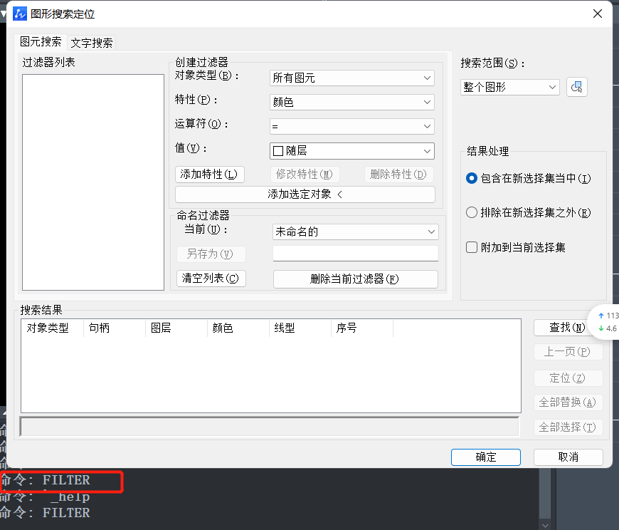619x530 pixels.
Task: Click the app icon in the dialog title bar
Action: pos(20,14)
